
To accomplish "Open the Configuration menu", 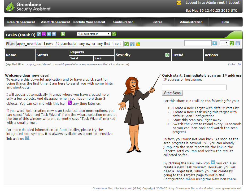I will 124,22.
